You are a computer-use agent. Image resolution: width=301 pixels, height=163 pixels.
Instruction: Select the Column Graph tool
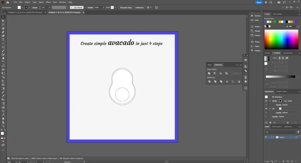click(x=3, y=107)
